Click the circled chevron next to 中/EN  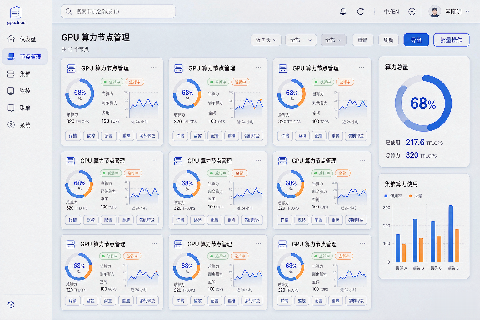click(x=412, y=12)
